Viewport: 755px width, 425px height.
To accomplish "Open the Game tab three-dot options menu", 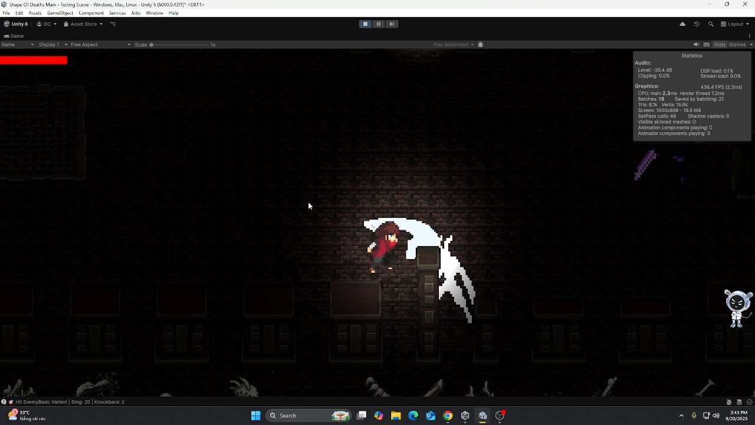I will (x=750, y=36).
